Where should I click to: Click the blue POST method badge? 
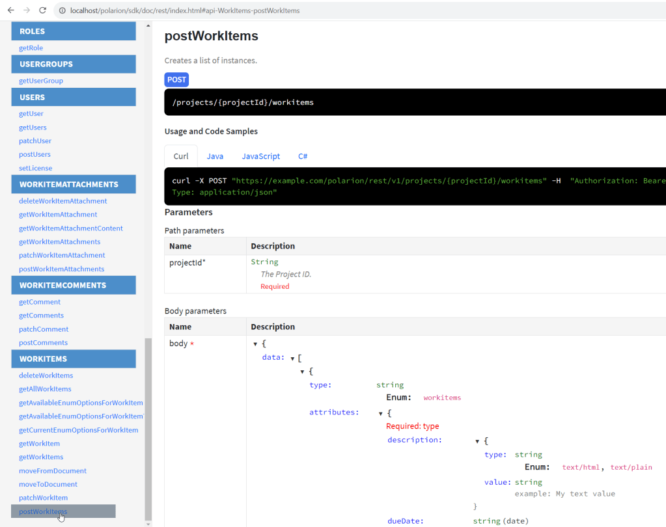pyautogui.click(x=176, y=79)
